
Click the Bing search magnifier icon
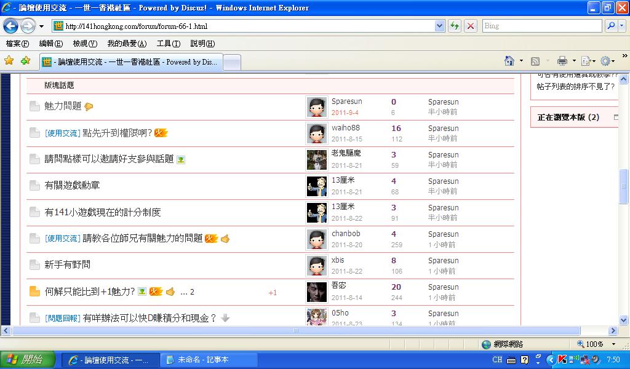pos(611,26)
